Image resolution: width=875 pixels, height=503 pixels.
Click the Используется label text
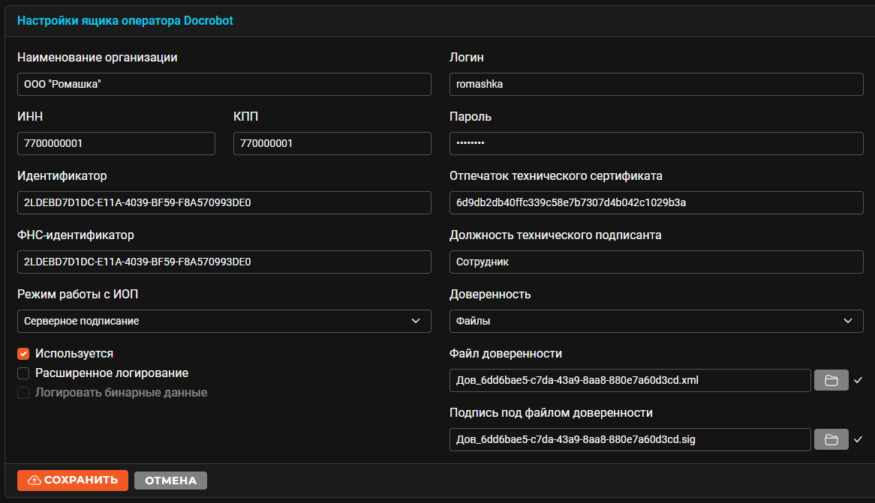pyautogui.click(x=74, y=354)
